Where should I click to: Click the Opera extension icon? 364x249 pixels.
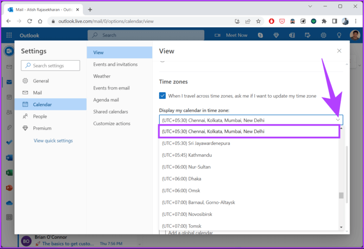click(272, 21)
